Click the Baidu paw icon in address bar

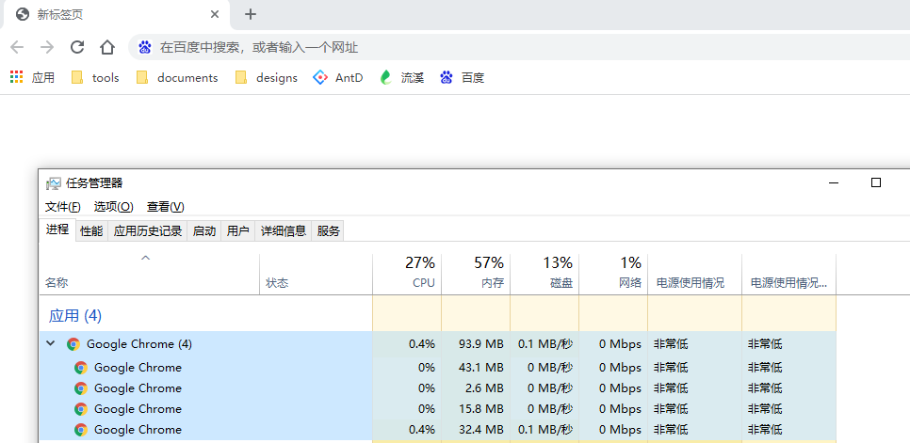click(144, 47)
